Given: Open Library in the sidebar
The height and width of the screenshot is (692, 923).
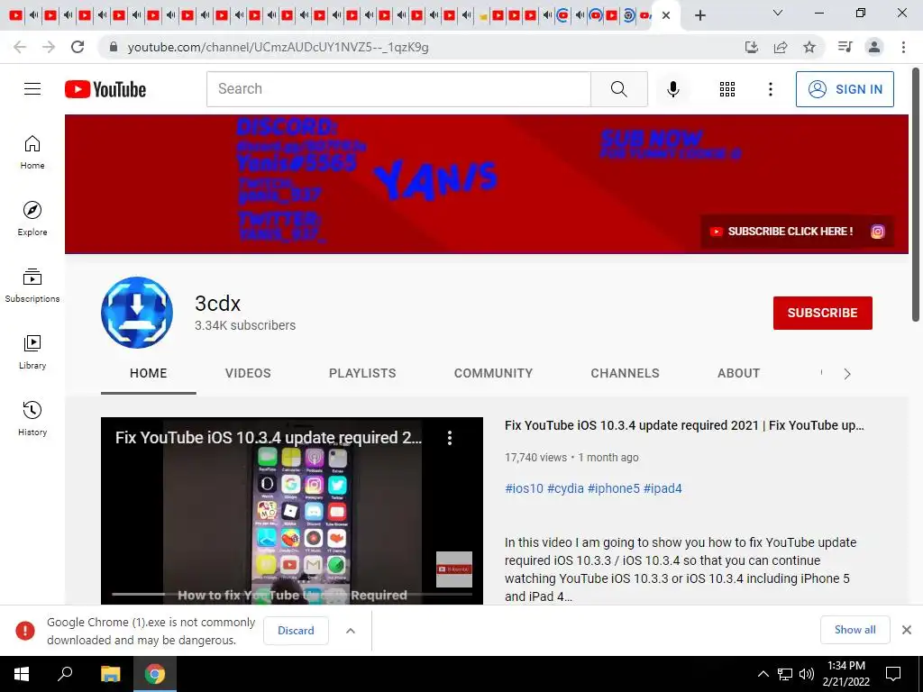Looking at the screenshot, I should (32, 352).
